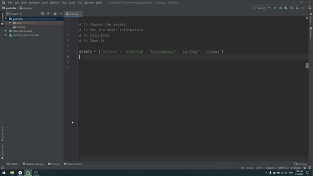Expand Scratches and Consoles node
313x176 pixels.
click(x=6, y=35)
